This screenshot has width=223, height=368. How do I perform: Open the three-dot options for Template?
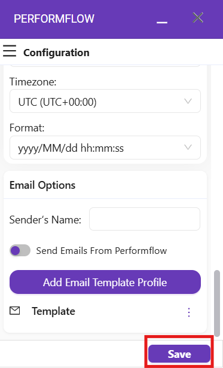(x=189, y=312)
